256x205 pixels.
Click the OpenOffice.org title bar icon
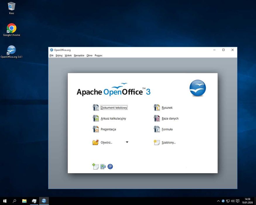coord(51,50)
